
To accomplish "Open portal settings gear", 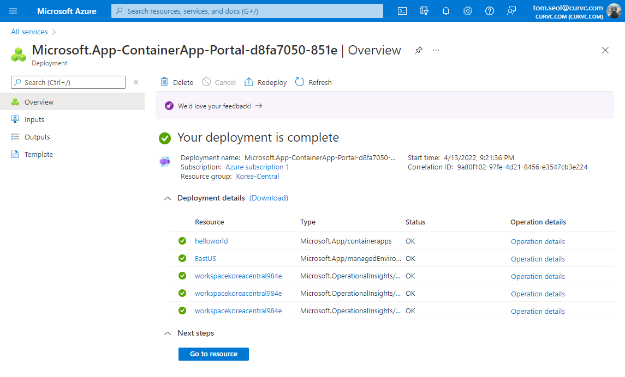I will (468, 11).
